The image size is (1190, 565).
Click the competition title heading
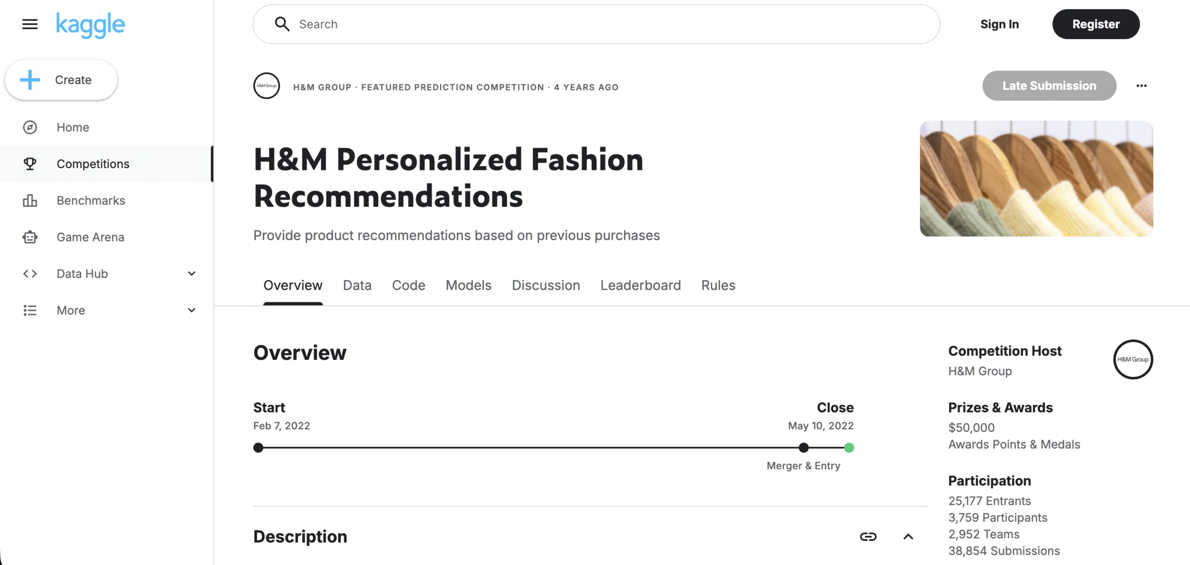pos(448,178)
